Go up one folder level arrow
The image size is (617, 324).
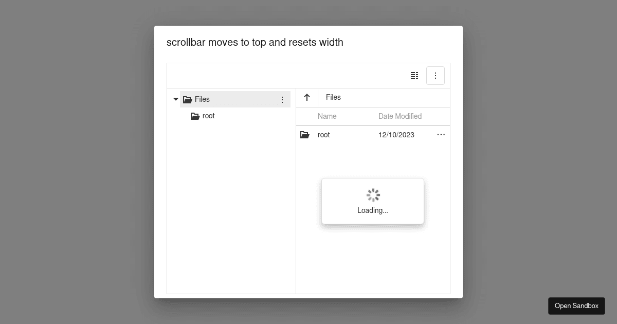coord(307,97)
